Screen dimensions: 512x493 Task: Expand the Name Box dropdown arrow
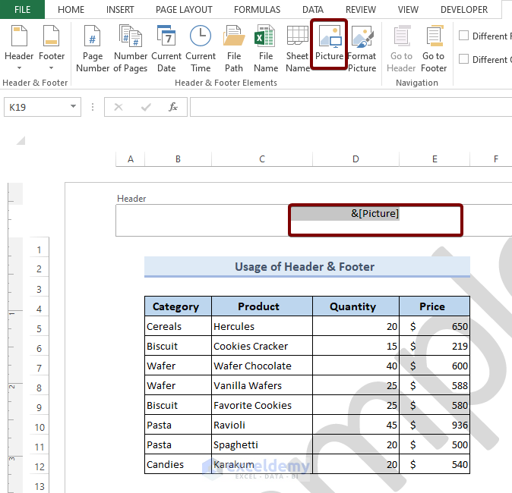(x=73, y=106)
